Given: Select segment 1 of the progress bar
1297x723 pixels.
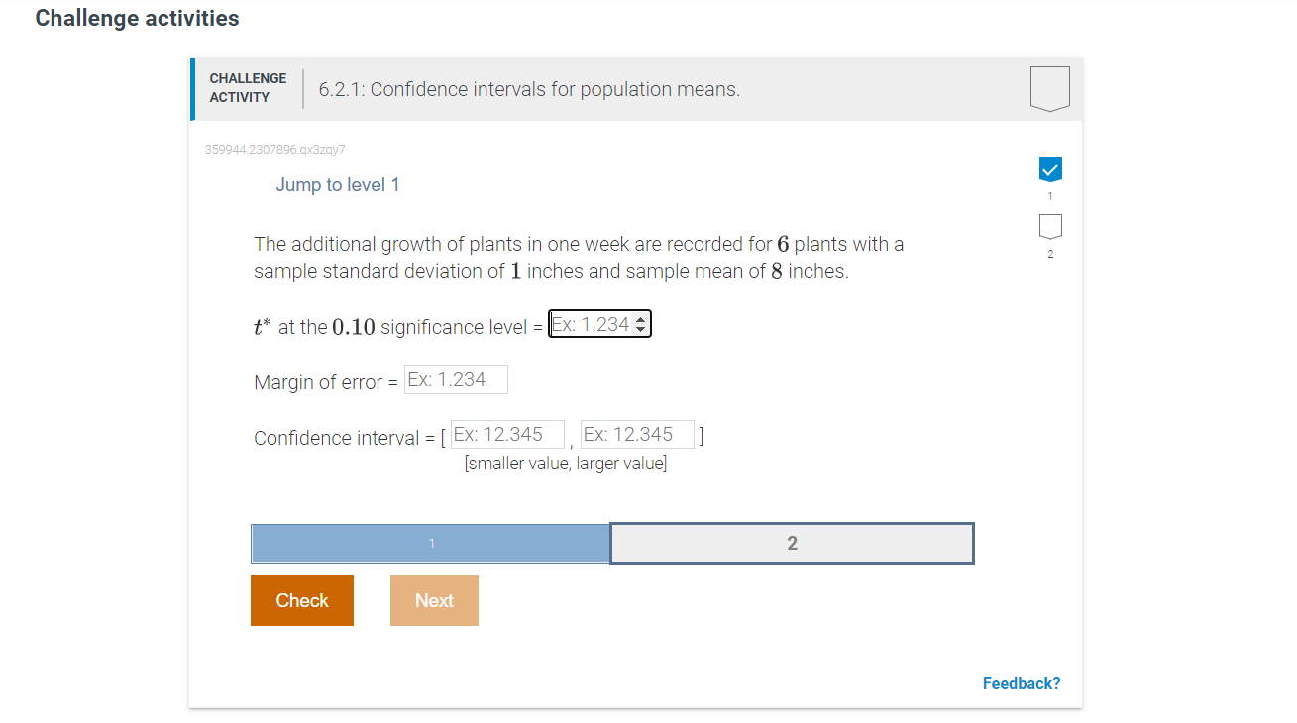Looking at the screenshot, I should 430,543.
